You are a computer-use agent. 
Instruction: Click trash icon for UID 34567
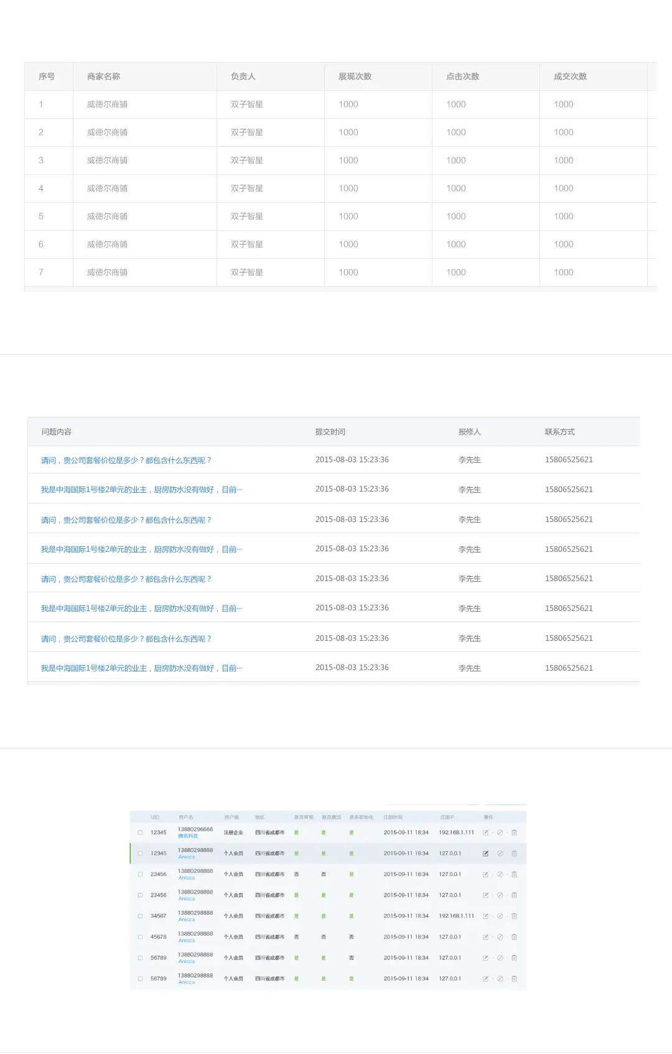tap(514, 916)
